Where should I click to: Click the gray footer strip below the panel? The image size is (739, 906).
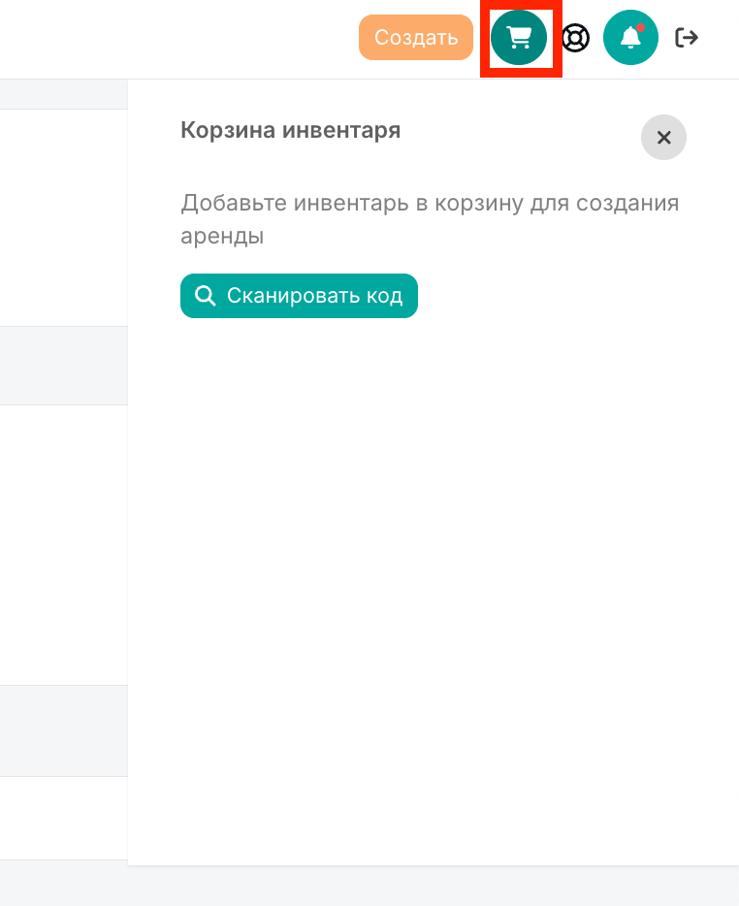click(369, 886)
